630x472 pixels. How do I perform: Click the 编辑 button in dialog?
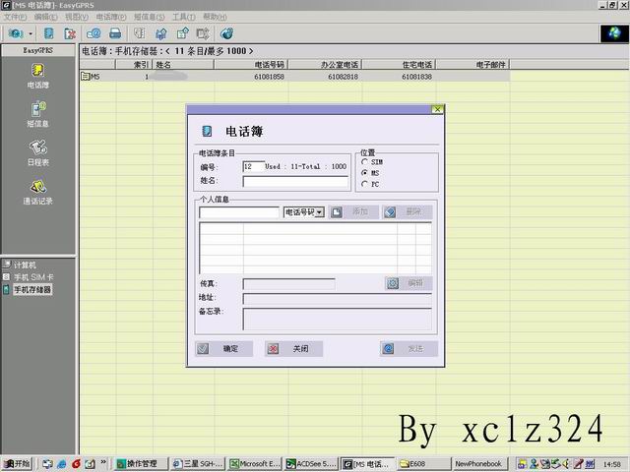[x=409, y=283]
